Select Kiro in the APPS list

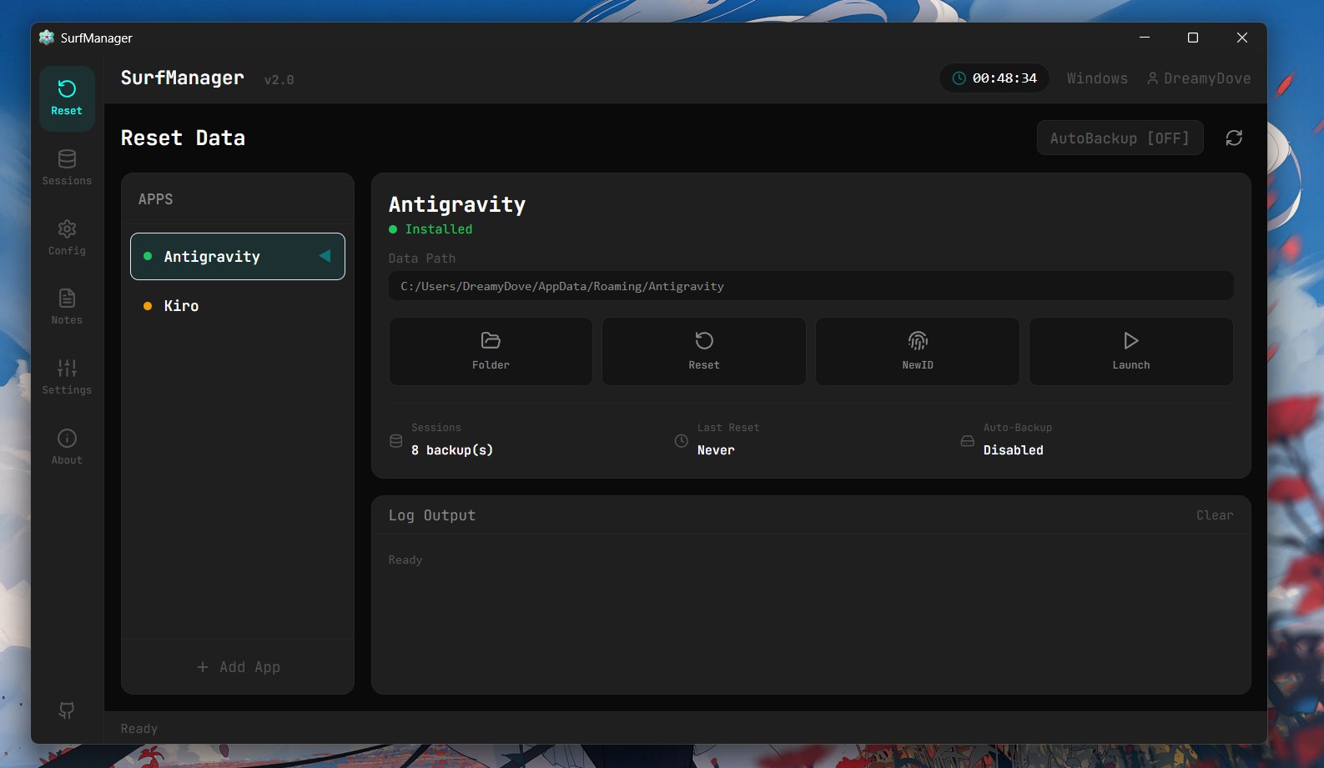238,306
